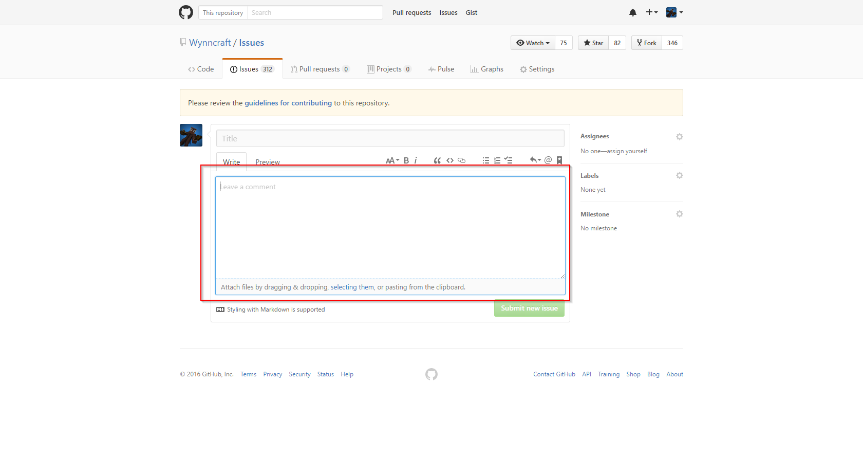Click the repository search field

tap(315, 12)
